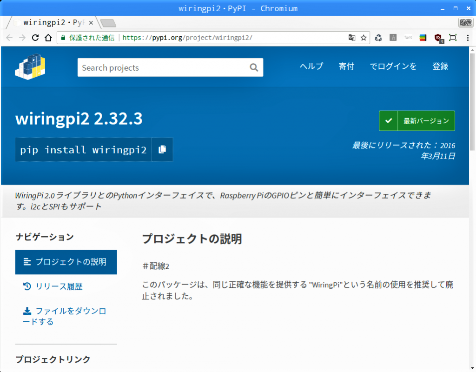This screenshot has width=476, height=372.
Task: Click the scrollbar down arrow
Action: (x=472, y=369)
